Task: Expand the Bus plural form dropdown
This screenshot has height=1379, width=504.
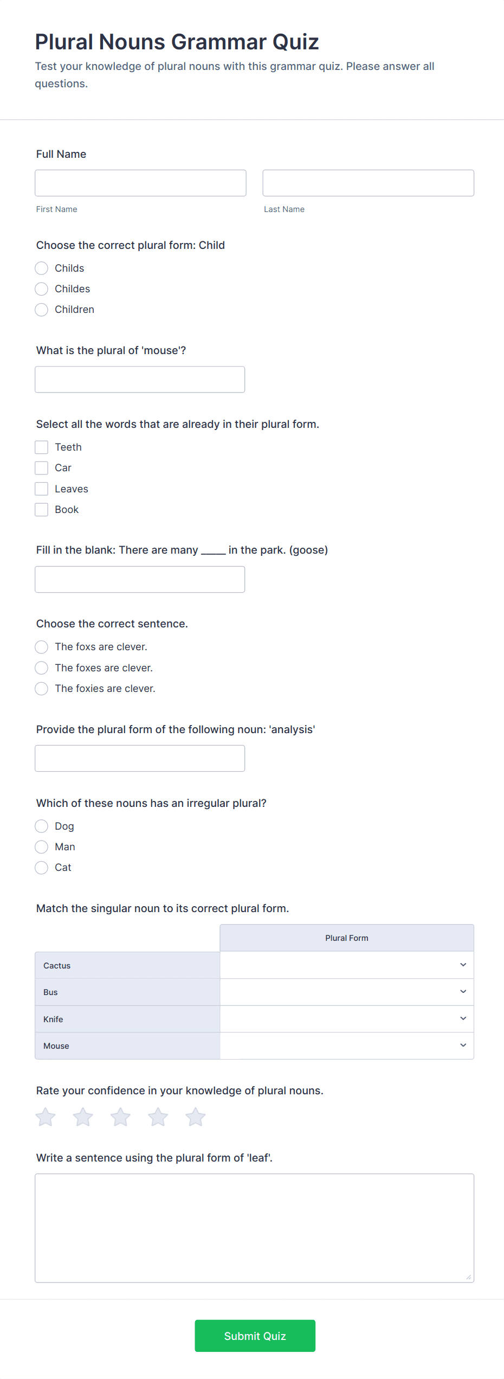Action: 347,992
